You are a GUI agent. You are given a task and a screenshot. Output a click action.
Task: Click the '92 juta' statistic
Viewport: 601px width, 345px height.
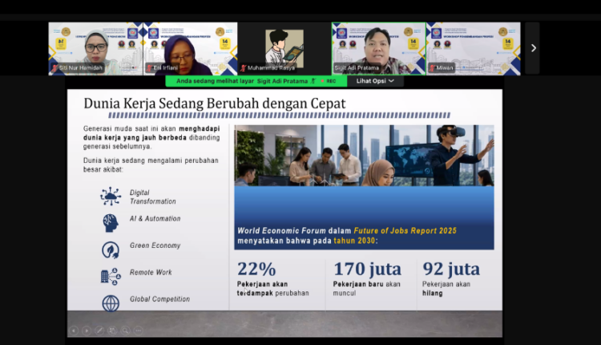coord(451,269)
